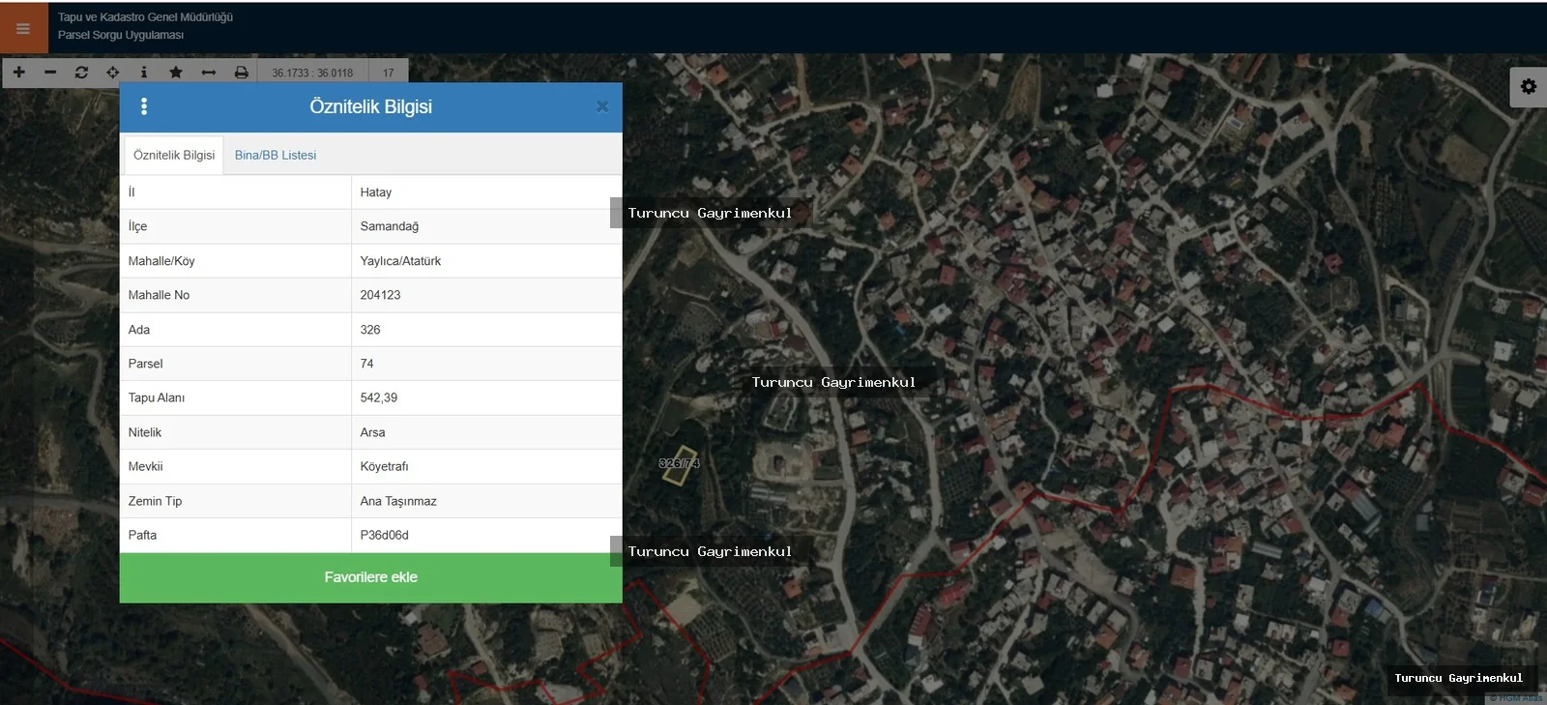Refresh the map with the reload icon

tap(81, 73)
